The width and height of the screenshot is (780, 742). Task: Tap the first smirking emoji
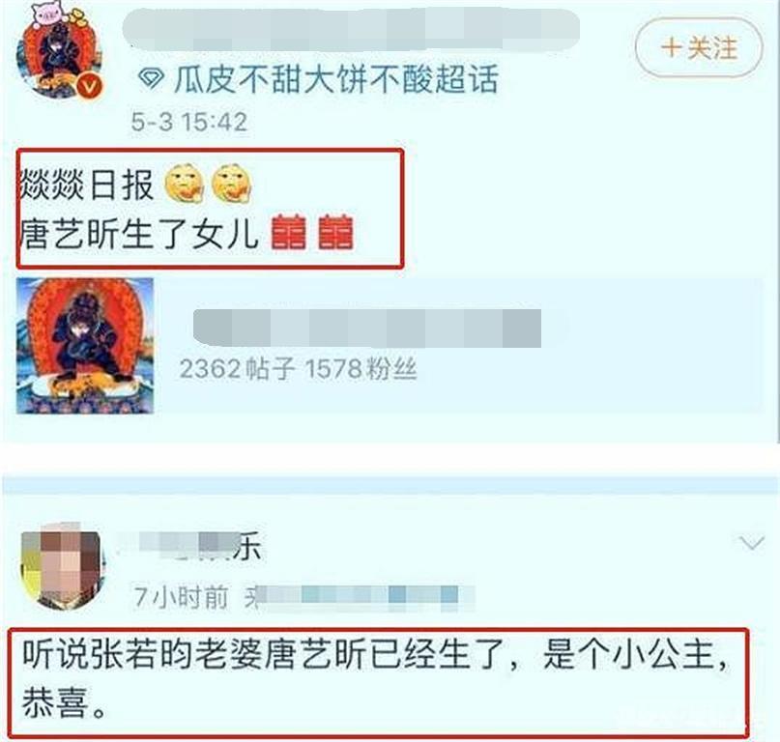(x=184, y=184)
